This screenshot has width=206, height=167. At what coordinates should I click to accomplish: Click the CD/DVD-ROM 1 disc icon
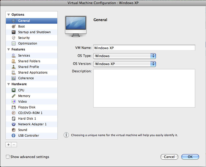click(14, 113)
